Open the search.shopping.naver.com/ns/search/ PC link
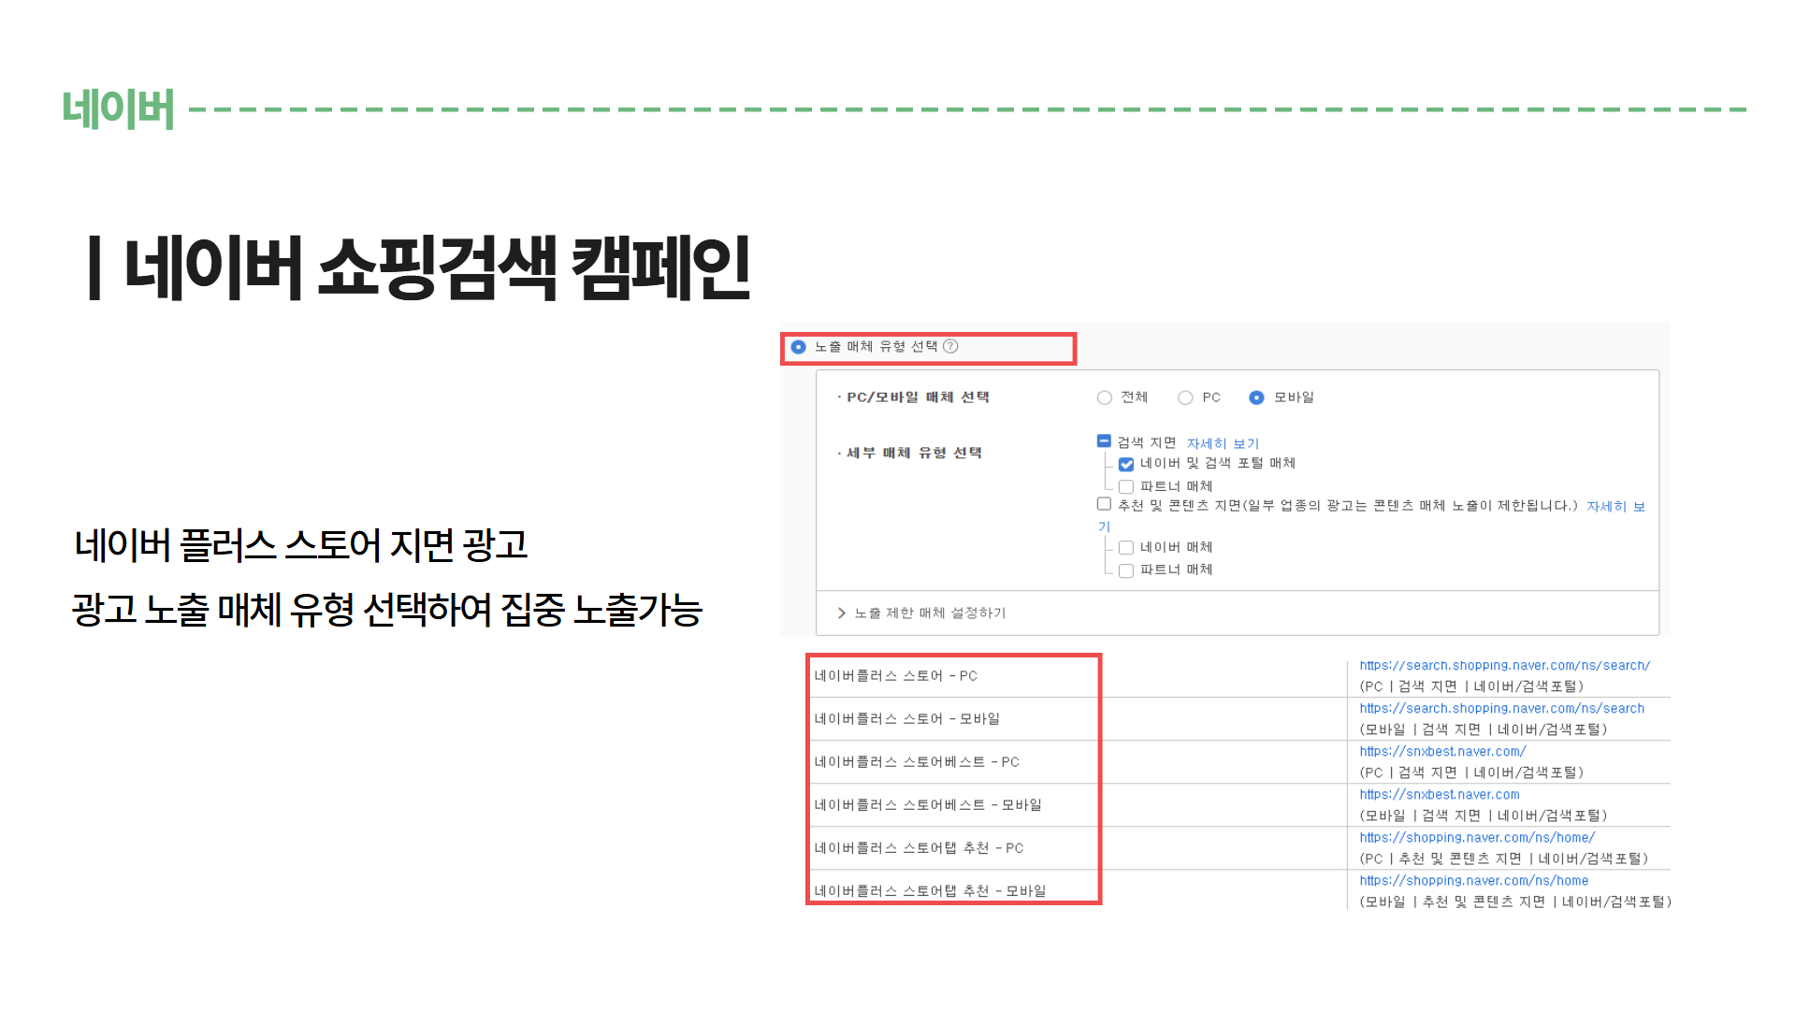Screen dimensions: 1796x1010 pos(1504,666)
